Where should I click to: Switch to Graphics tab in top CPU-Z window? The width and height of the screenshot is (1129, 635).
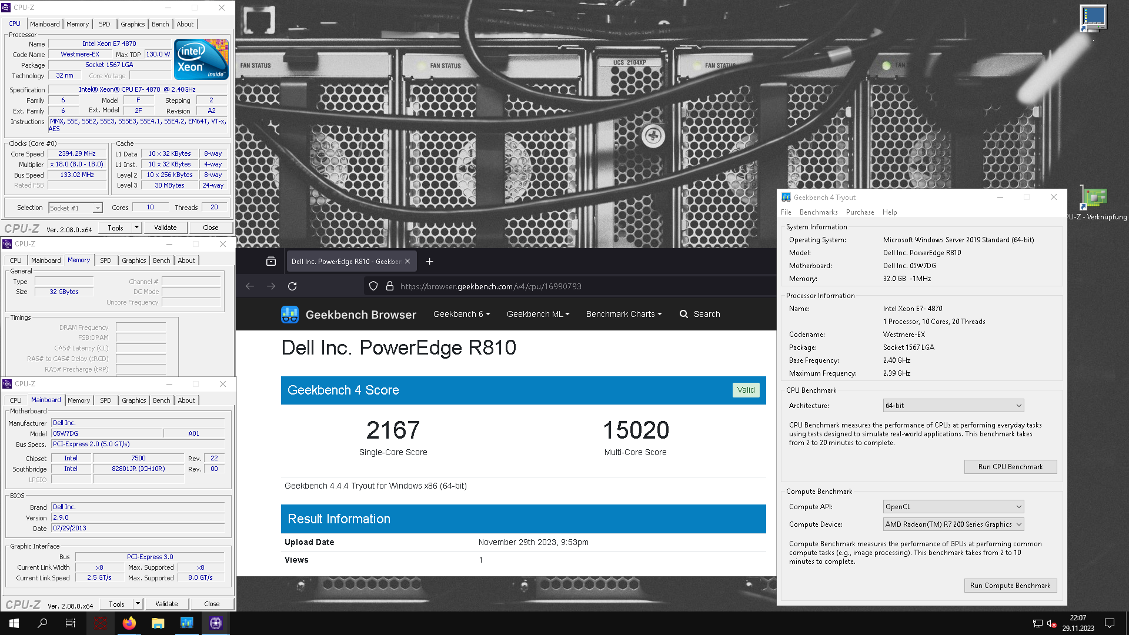pyautogui.click(x=132, y=24)
